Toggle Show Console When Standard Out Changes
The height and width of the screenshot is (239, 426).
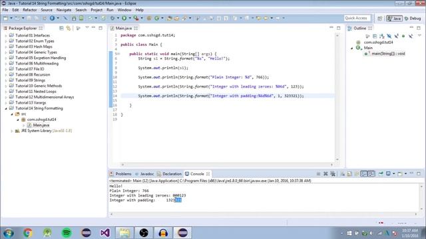point(364,174)
